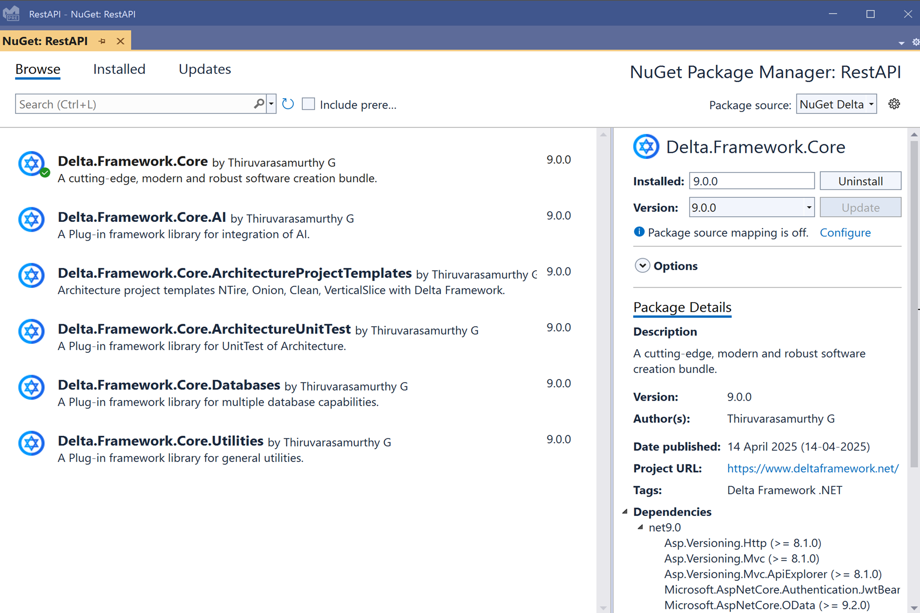Click the Delta.Framework.Core.AI package icon
Viewport: 920px width, 613px height.
click(x=32, y=219)
